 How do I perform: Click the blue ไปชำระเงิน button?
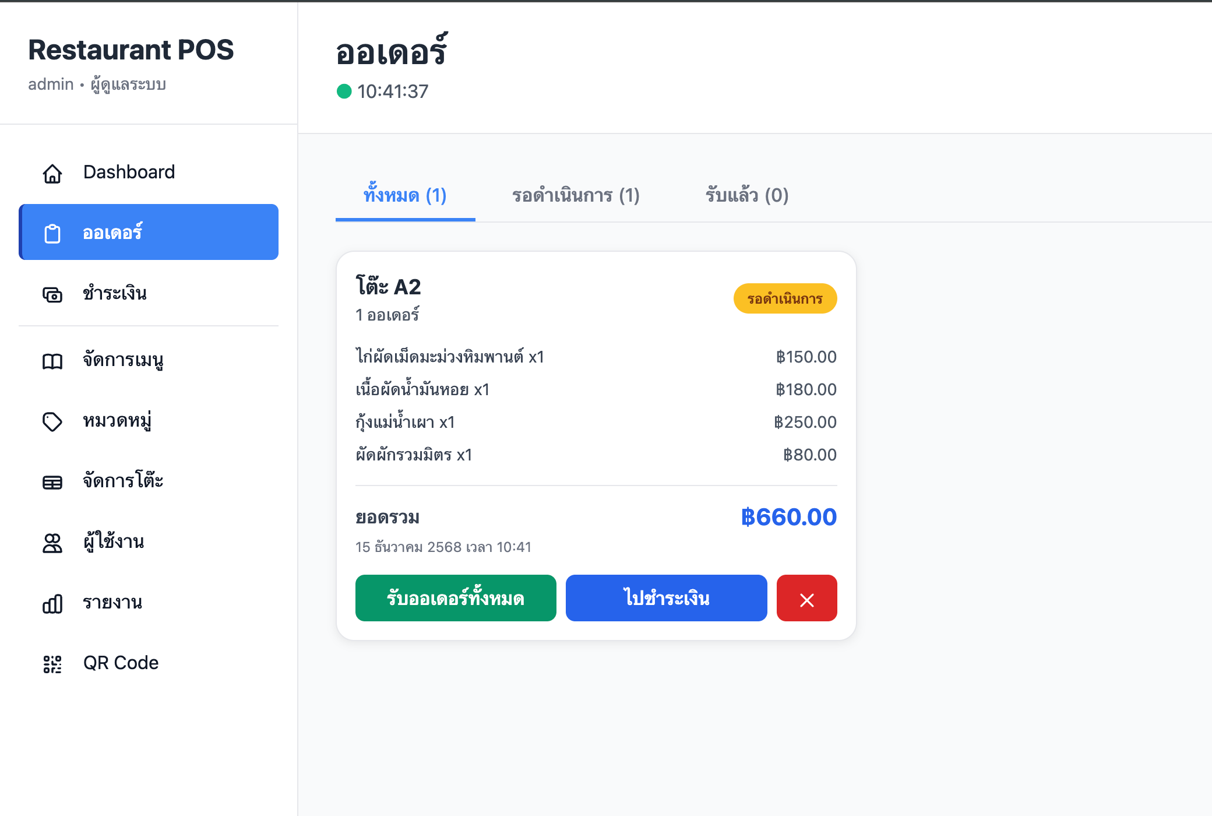[x=666, y=598]
